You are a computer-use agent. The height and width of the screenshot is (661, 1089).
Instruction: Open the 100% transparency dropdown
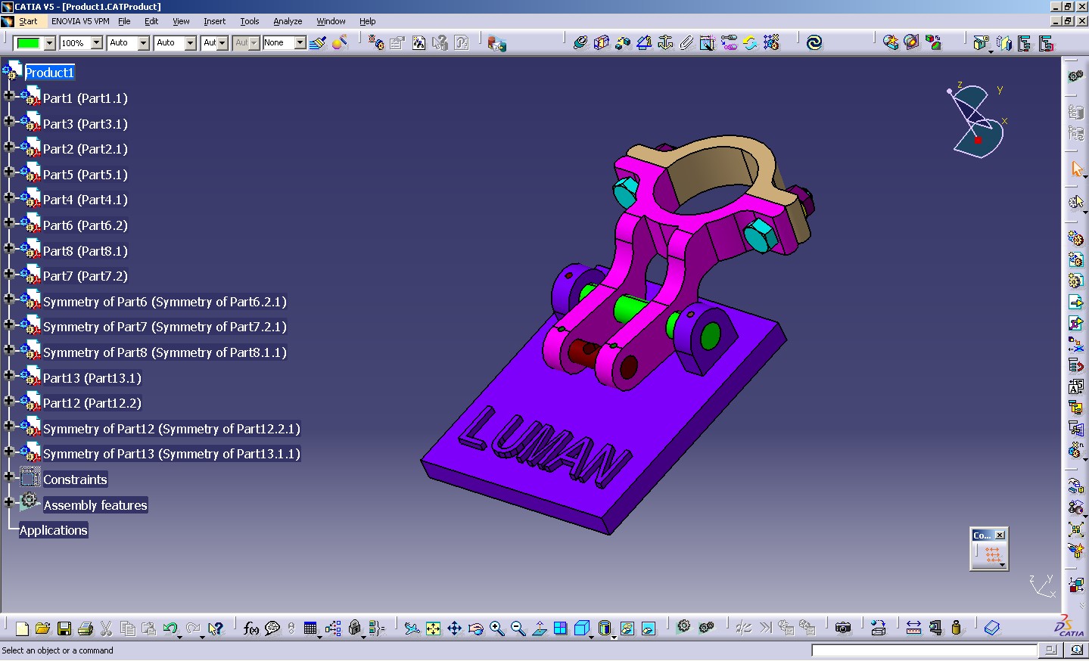tap(96, 43)
